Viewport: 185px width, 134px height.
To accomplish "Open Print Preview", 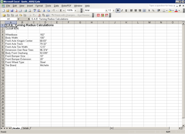I will tap(30, 11).
